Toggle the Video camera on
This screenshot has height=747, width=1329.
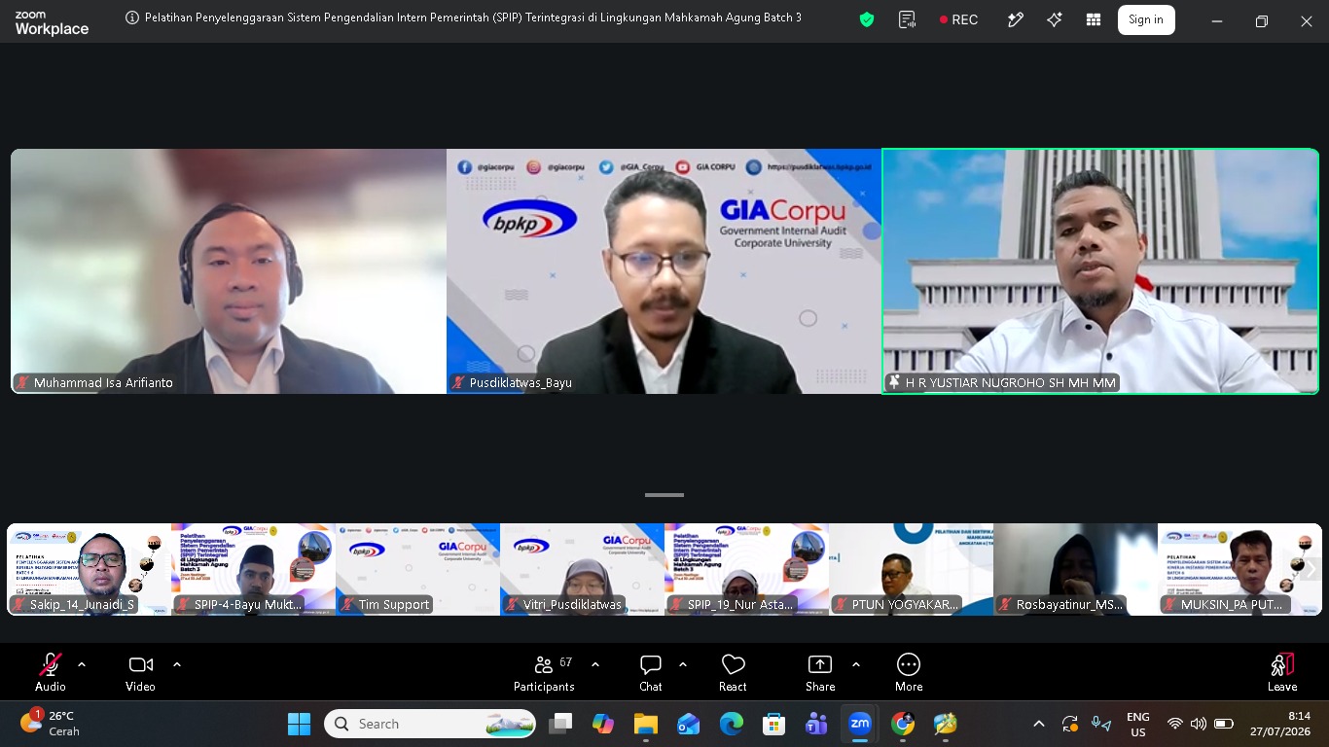point(140,672)
